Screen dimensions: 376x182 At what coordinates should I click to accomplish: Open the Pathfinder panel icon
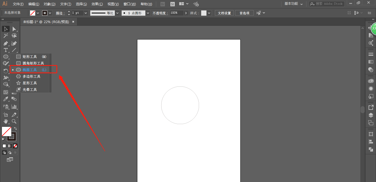point(371,149)
